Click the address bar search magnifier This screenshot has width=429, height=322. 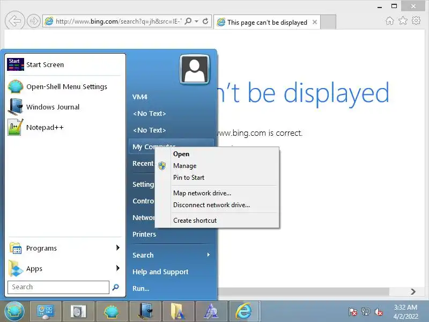coord(188,21)
